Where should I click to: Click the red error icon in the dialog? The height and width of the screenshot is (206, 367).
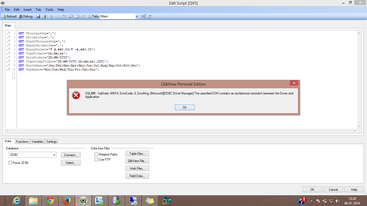(x=76, y=95)
